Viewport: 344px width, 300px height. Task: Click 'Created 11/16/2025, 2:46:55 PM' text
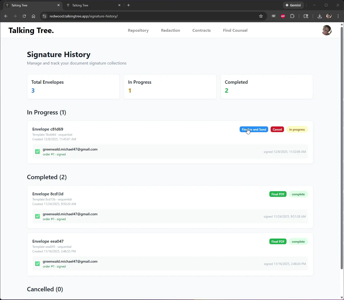(x=54, y=251)
